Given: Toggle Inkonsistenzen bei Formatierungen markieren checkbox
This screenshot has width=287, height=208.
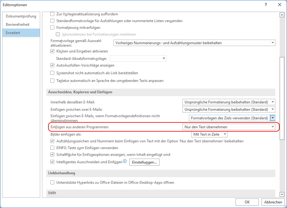Looking at the screenshot, I should (x=58, y=34).
